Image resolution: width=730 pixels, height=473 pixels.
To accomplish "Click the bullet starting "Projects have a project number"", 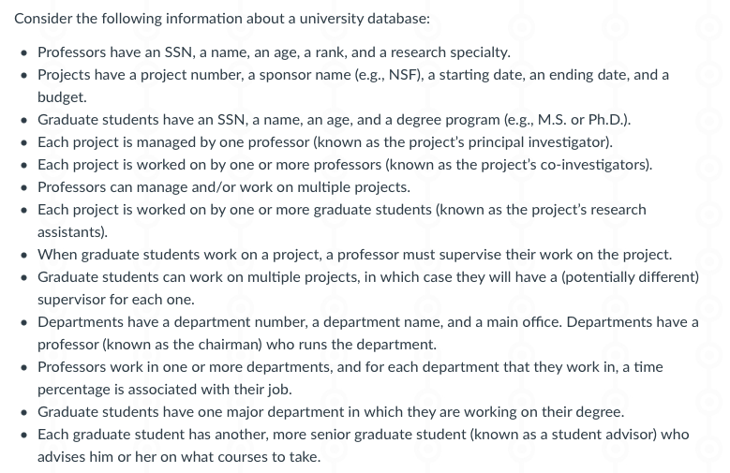I will point(352,74).
